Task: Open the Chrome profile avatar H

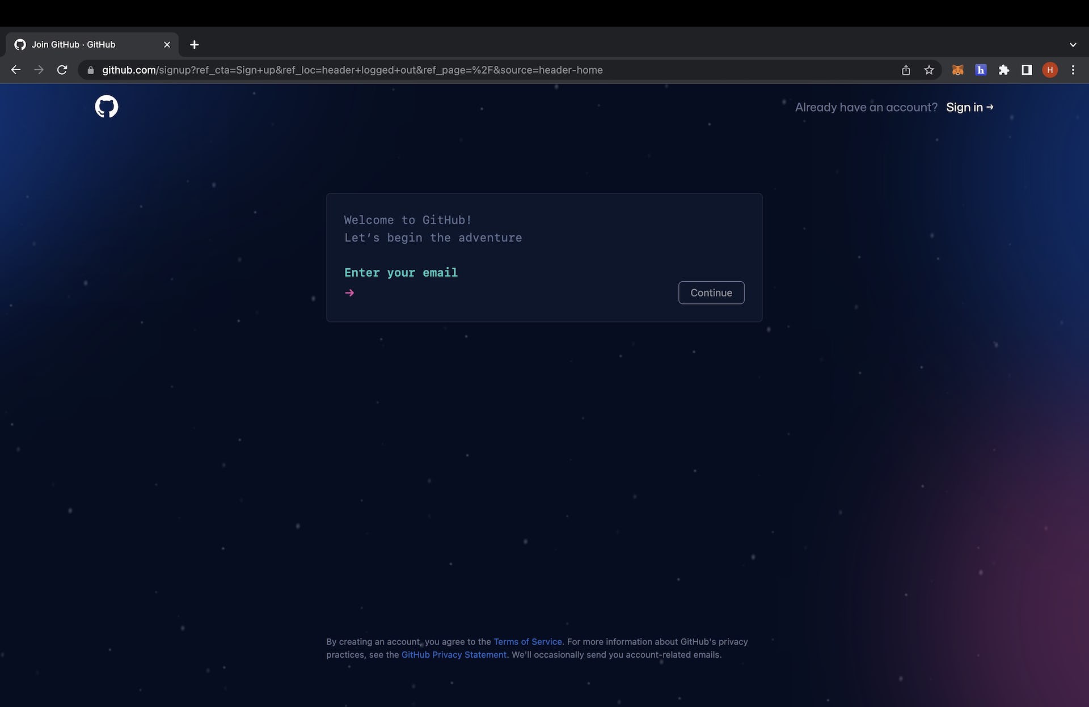Action: tap(1050, 70)
